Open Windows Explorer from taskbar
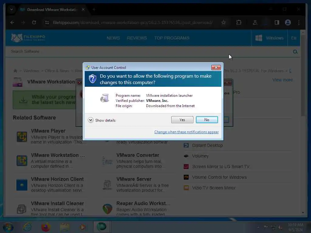 (x=64, y=227)
